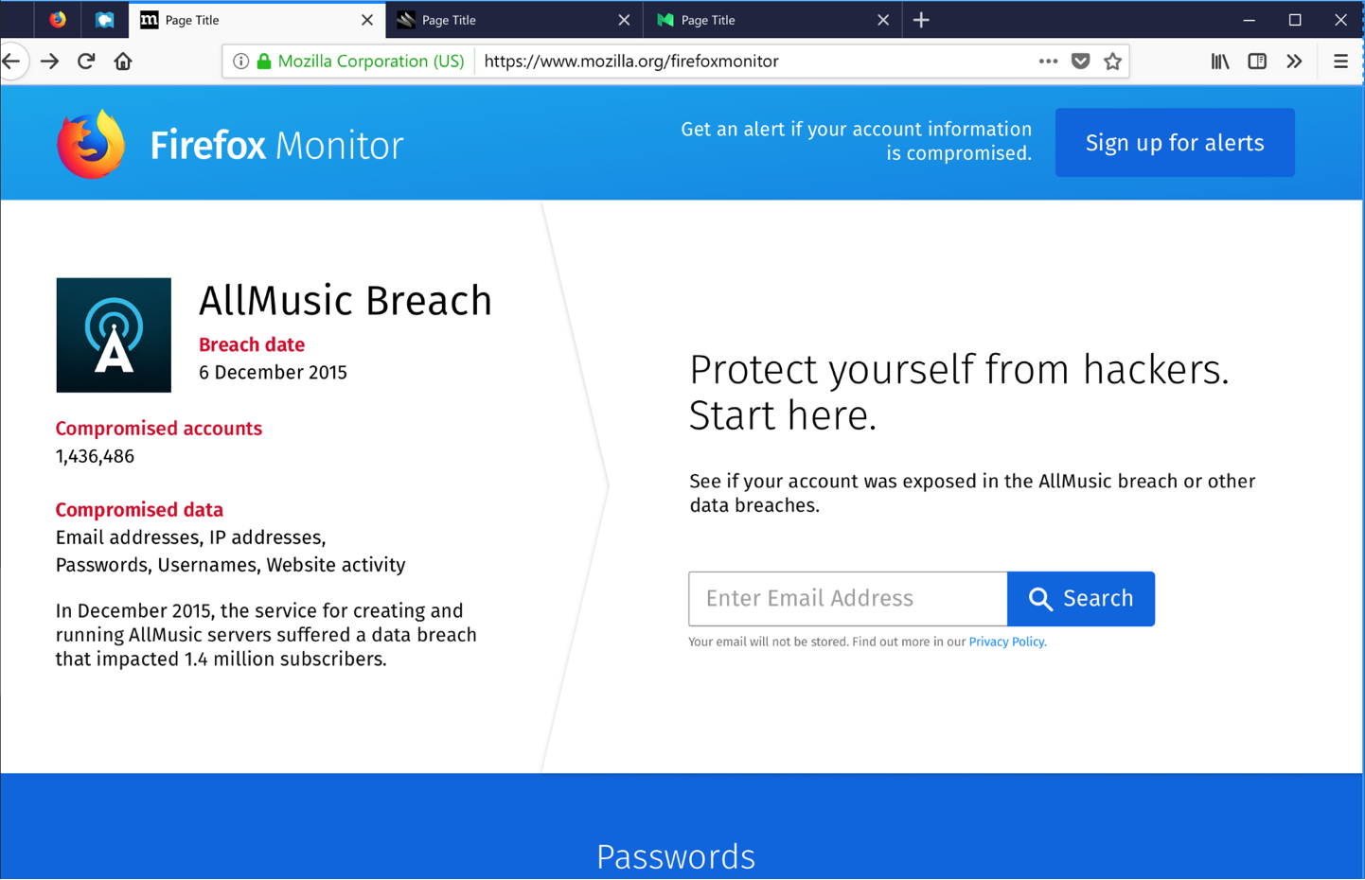This screenshot has width=1365, height=880.
Task: Reload the current page
Action: coord(86,62)
